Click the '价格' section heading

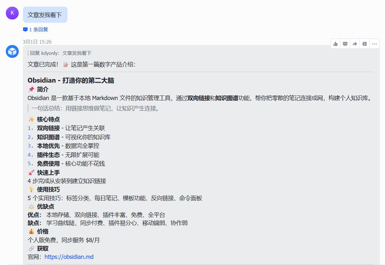(43, 231)
